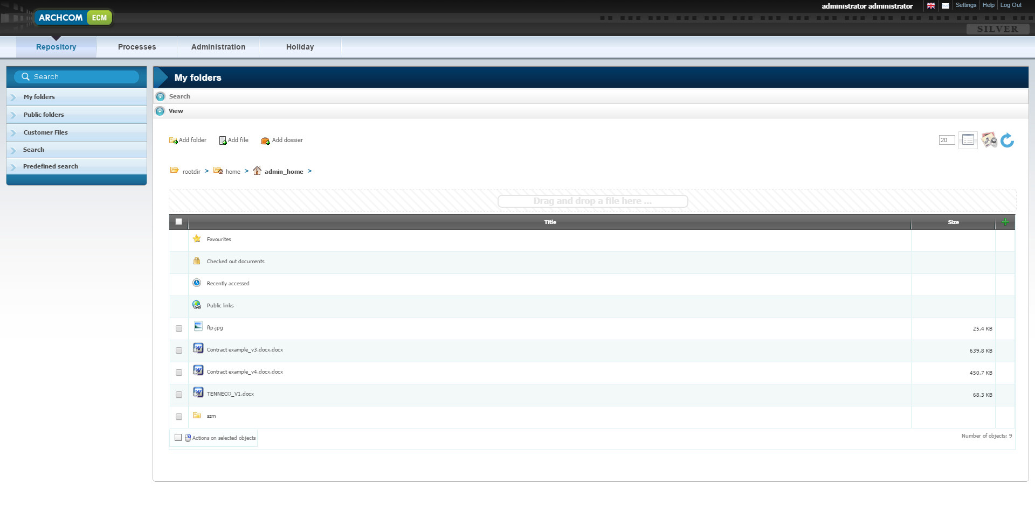Expand Customer Files in the sidebar

coord(45,132)
